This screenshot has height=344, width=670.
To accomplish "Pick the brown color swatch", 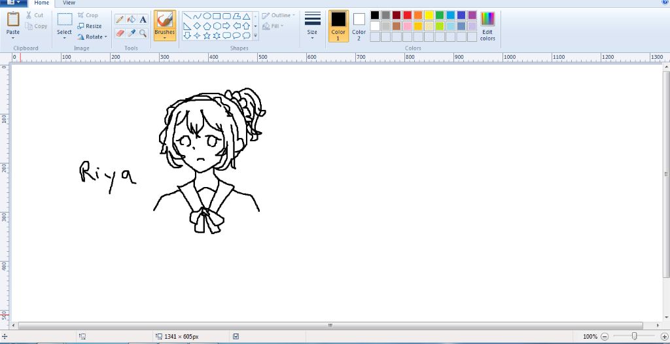I will pos(397,26).
